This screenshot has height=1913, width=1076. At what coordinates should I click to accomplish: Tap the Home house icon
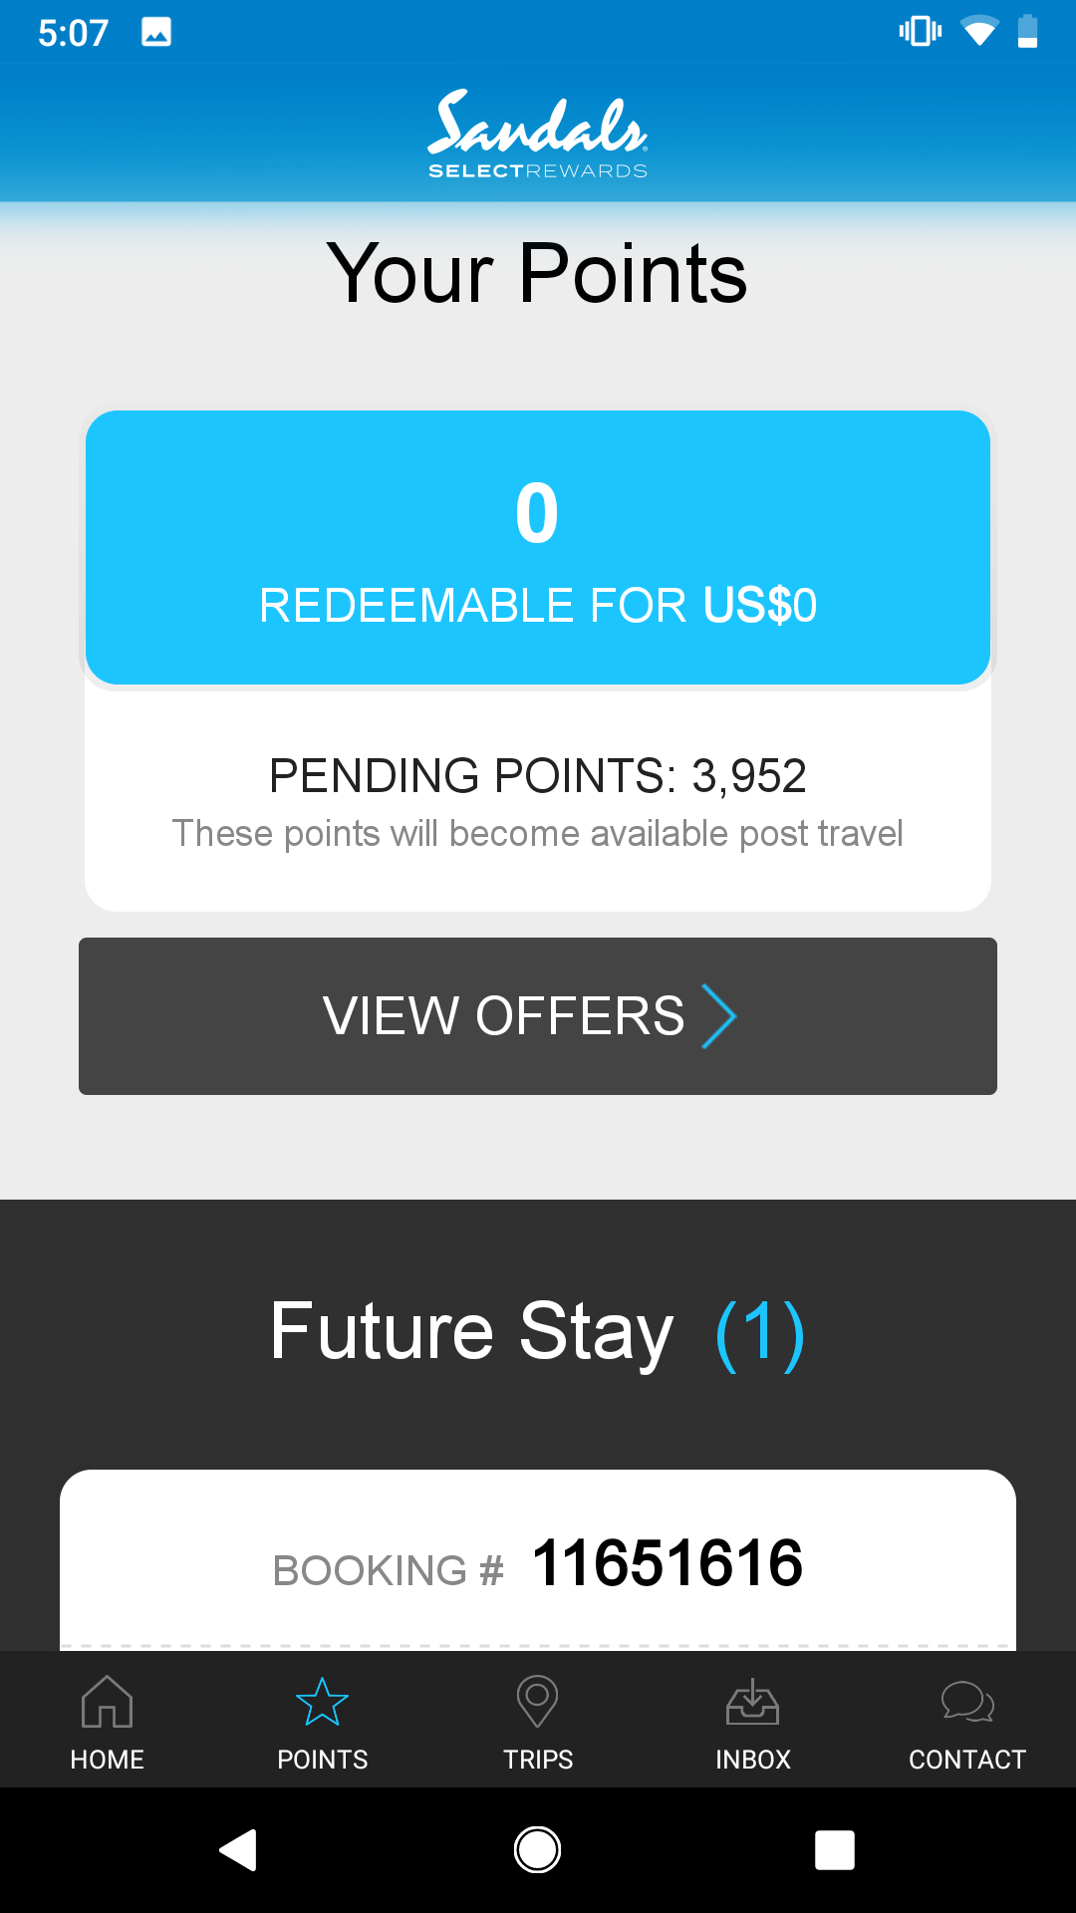click(107, 1701)
